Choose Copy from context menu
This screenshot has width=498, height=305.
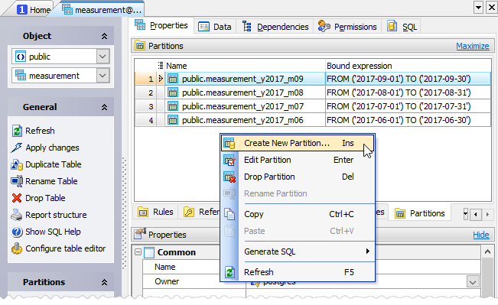coord(298,214)
